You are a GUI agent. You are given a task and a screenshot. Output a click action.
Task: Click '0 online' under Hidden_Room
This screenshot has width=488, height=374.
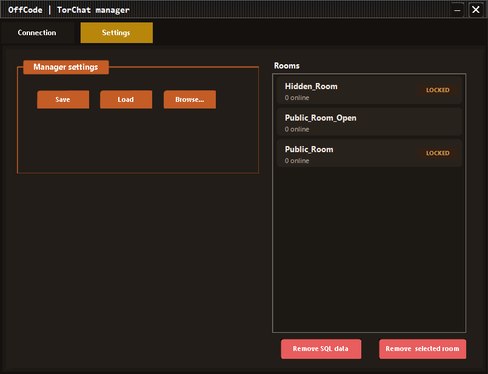(x=297, y=98)
